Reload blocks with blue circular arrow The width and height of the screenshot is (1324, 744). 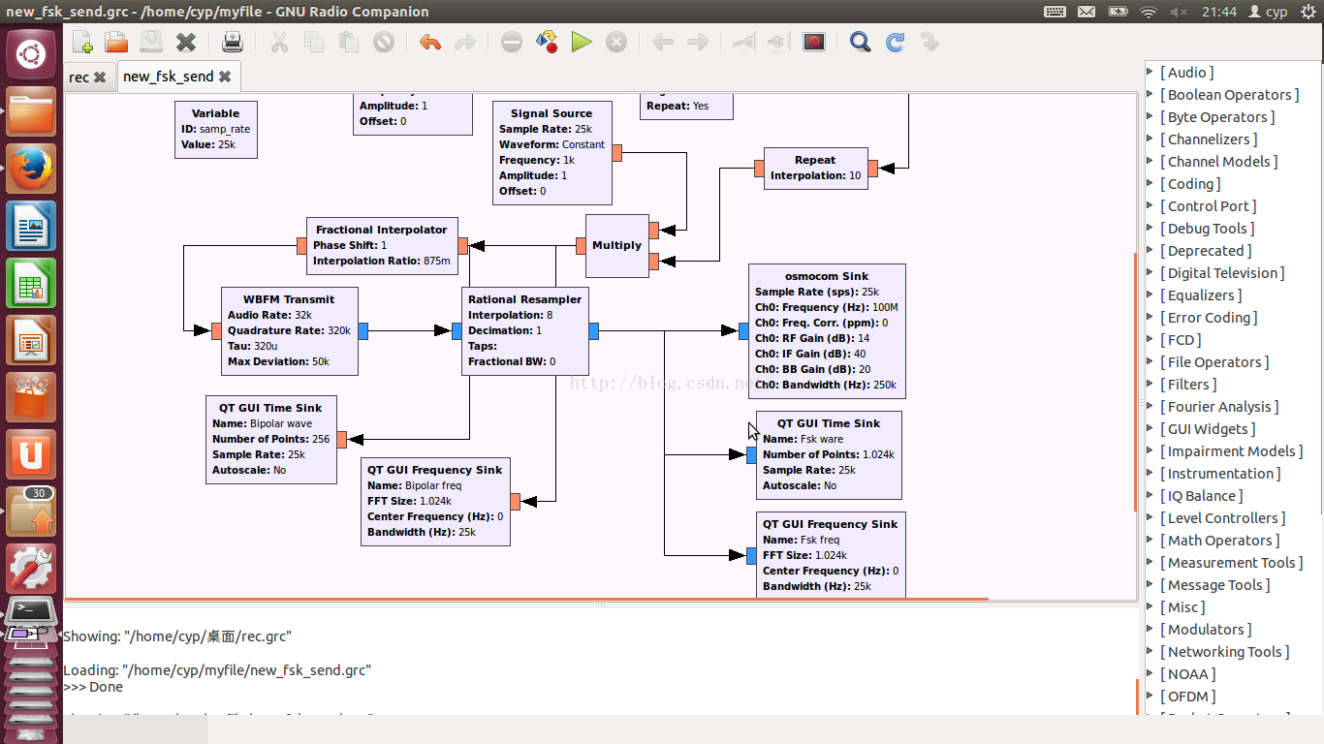coord(895,42)
